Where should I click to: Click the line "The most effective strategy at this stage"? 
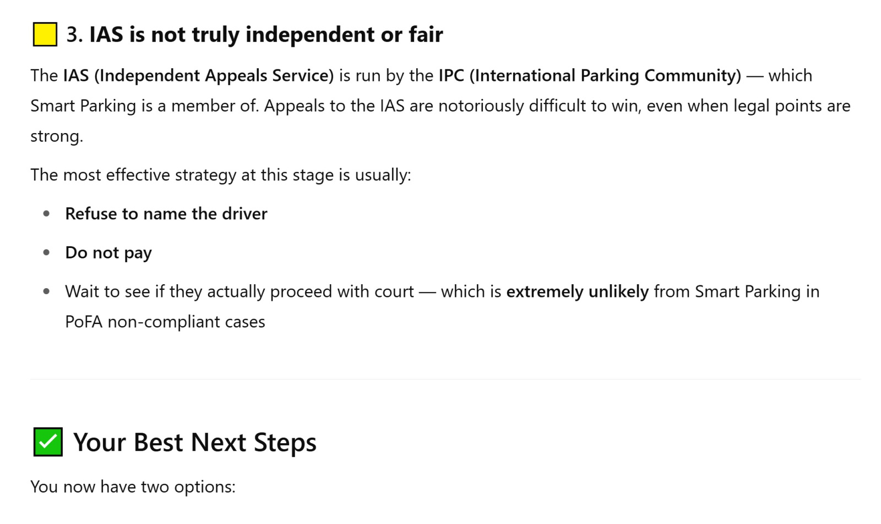tap(221, 175)
